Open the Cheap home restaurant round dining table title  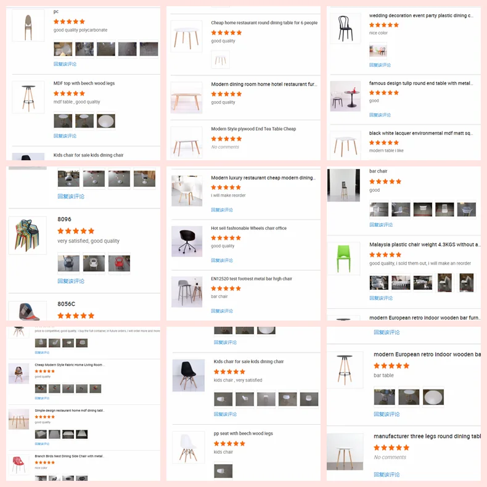click(x=264, y=23)
